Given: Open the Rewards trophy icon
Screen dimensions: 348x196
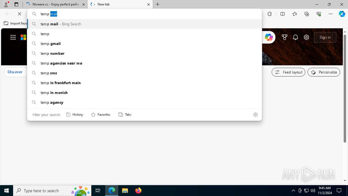Looking at the screenshot, I should (x=285, y=37).
